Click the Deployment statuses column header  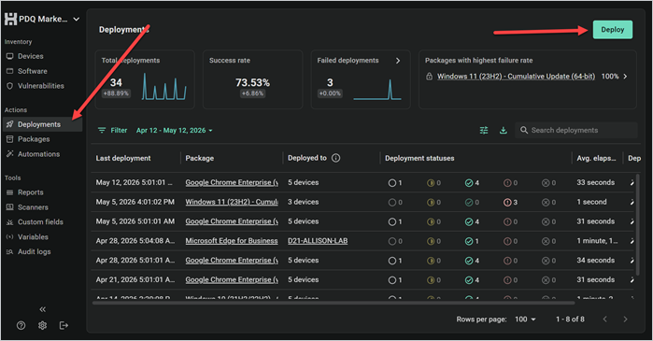point(419,158)
